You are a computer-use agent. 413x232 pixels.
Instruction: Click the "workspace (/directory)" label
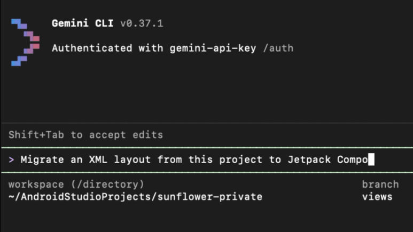pos(76,185)
